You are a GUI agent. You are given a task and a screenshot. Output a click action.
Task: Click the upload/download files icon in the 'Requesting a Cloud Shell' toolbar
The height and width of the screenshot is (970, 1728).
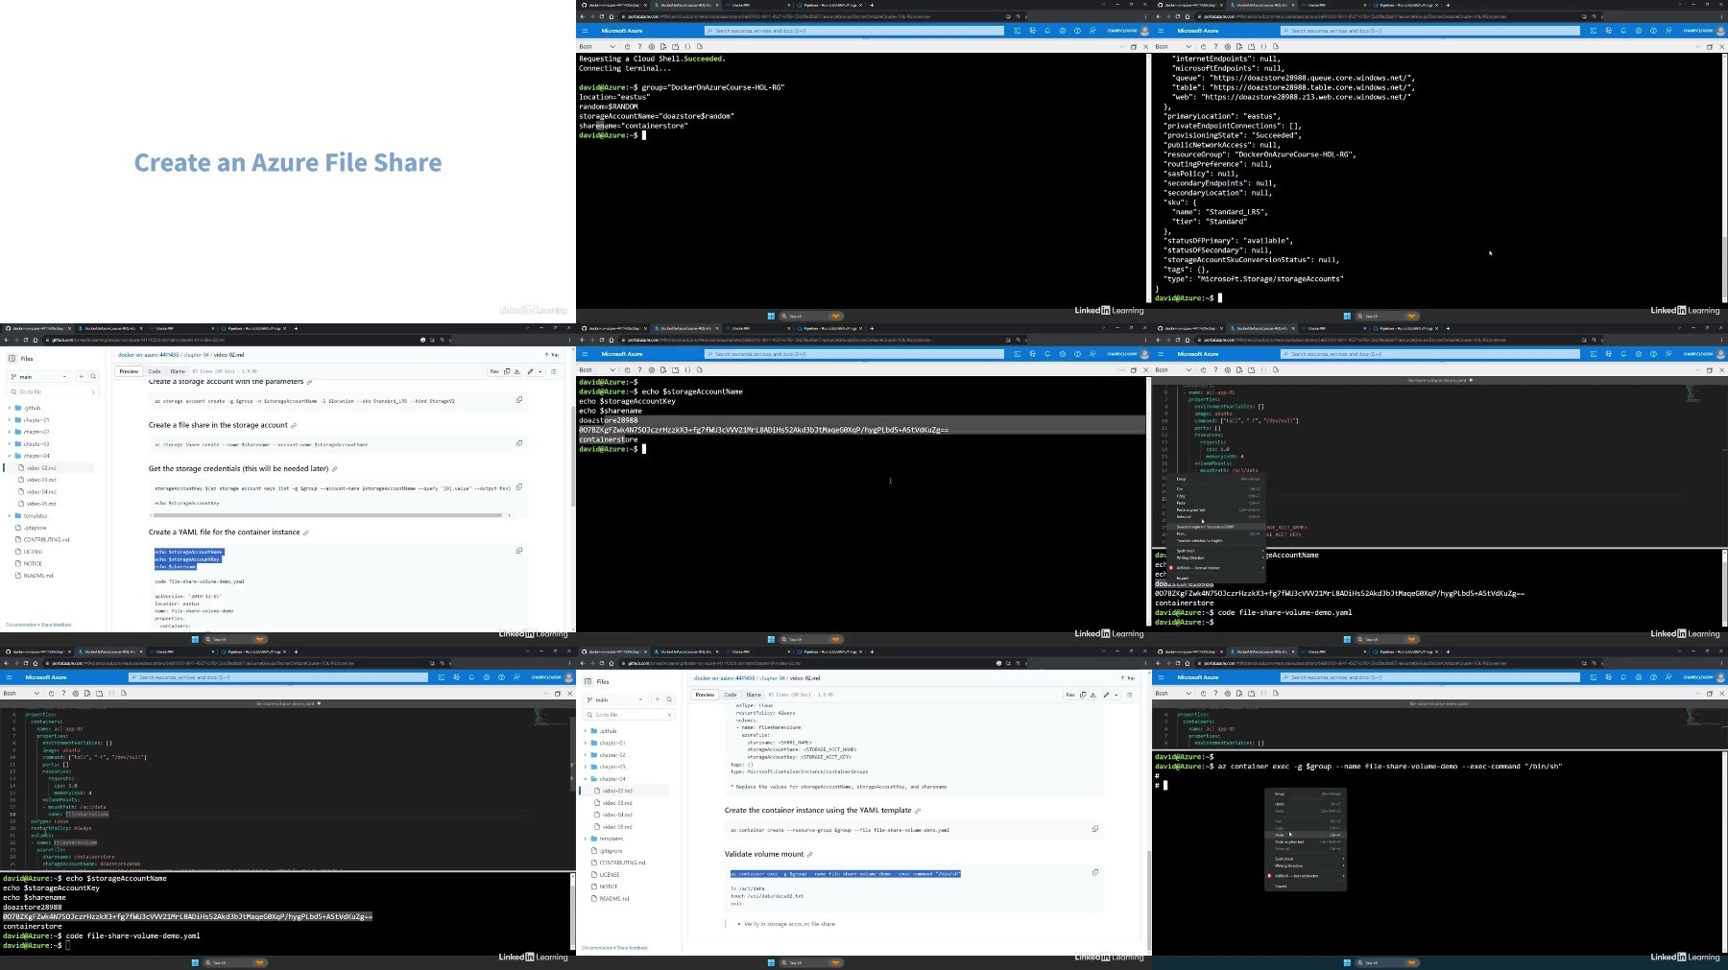(663, 46)
